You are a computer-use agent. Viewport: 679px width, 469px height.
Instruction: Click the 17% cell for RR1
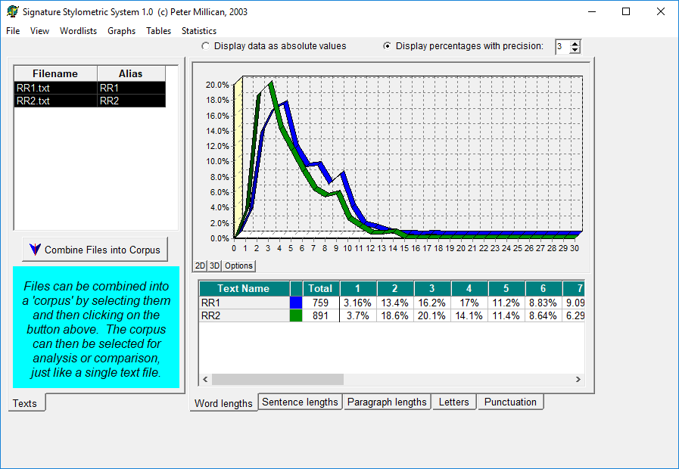[x=469, y=303]
